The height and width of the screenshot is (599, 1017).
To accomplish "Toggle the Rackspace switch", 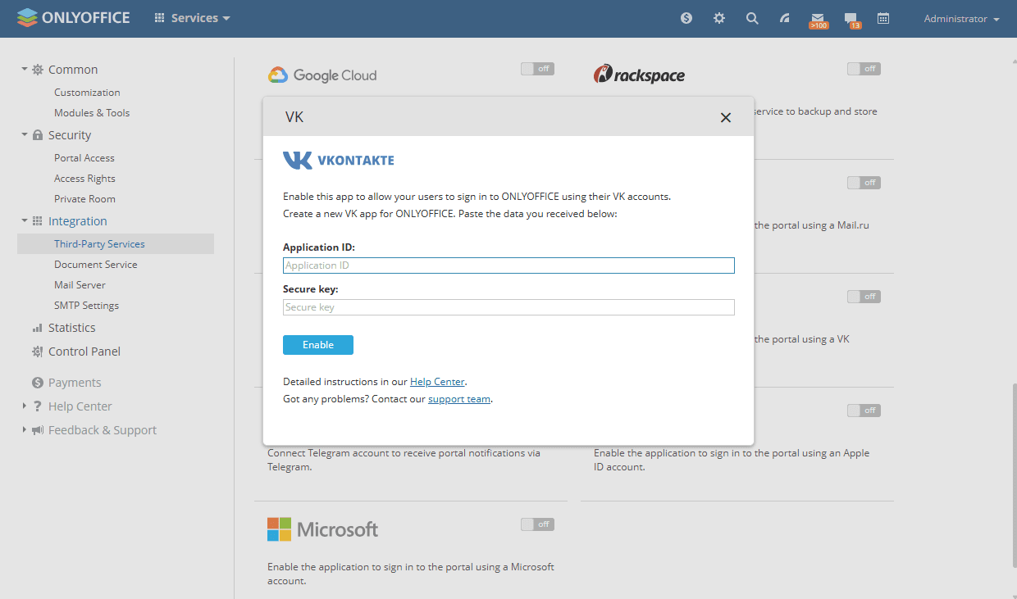I will [864, 69].
